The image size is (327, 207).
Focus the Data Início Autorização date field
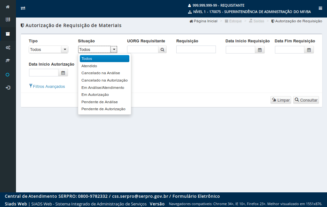[44, 73]
